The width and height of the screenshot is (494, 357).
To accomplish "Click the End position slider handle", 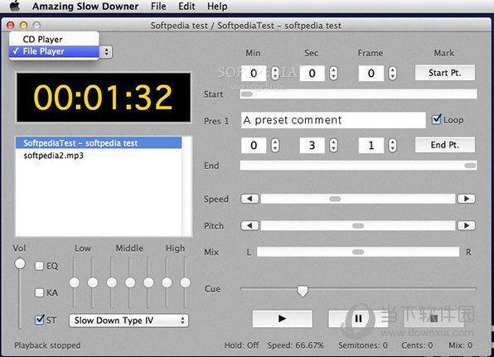I will [470, 166].
